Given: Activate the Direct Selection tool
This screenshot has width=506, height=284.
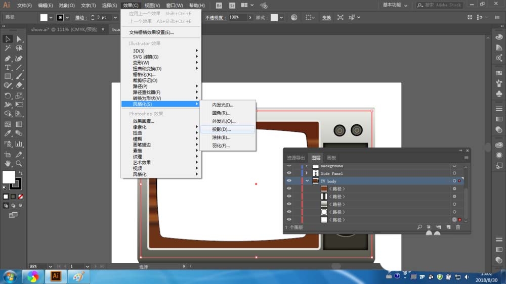Looking at the screenshot, I should [19, 39].
